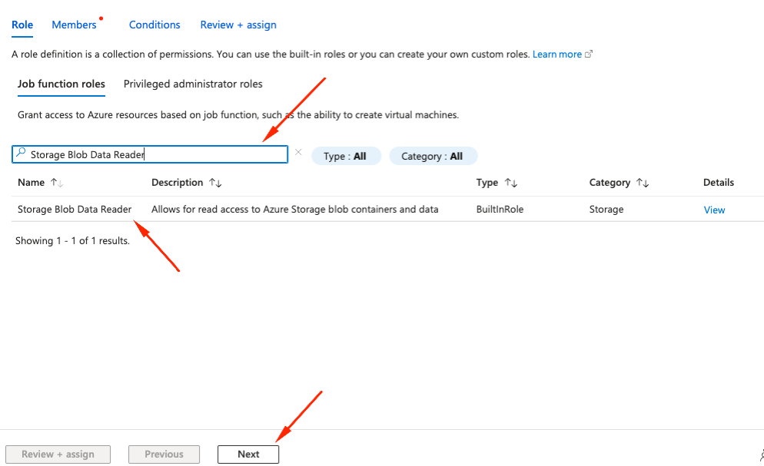Open the Type: All filter
Screen dimensions: 764x466
tap(345, 156)
